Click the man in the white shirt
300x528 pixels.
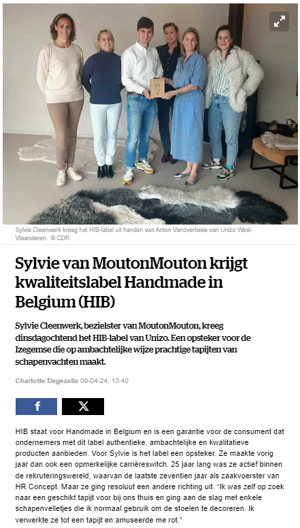tap(140, 98)
